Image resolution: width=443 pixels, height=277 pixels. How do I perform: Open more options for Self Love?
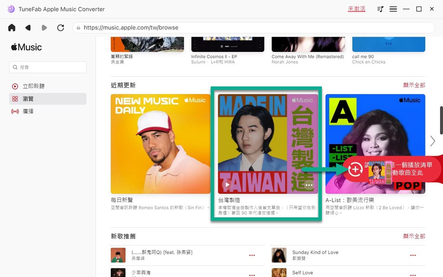tap(413, 275)
